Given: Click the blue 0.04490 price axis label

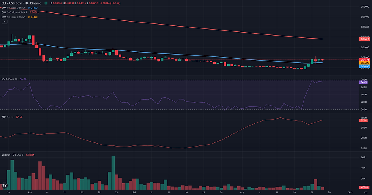Looking at the screenshot, I should (364, 66).
